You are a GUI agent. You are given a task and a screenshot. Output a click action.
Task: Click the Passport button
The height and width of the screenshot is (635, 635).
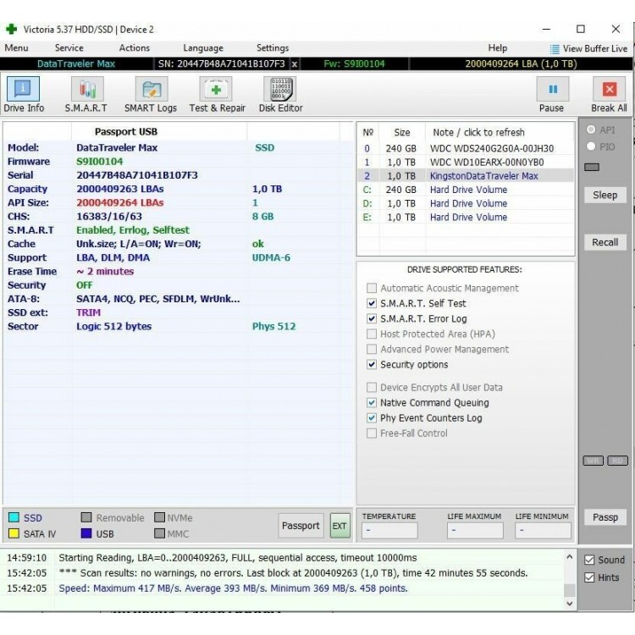coord(301,526)
